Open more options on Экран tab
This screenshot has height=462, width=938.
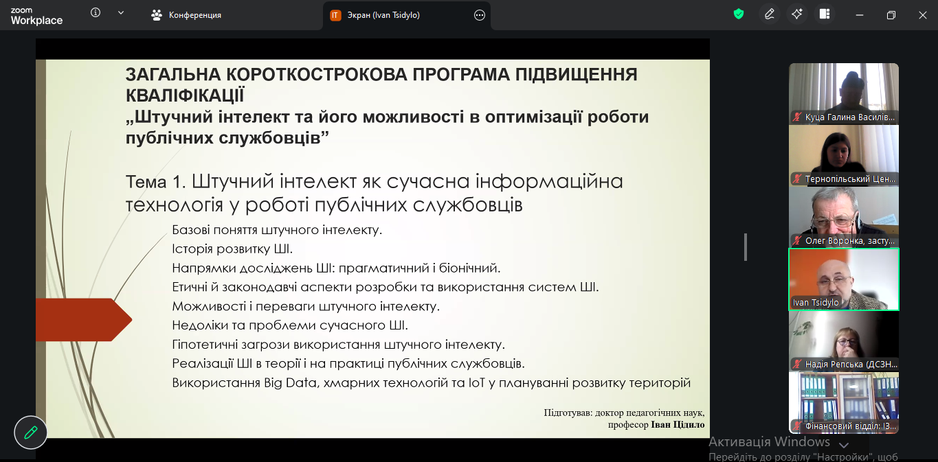coord(480,15)
